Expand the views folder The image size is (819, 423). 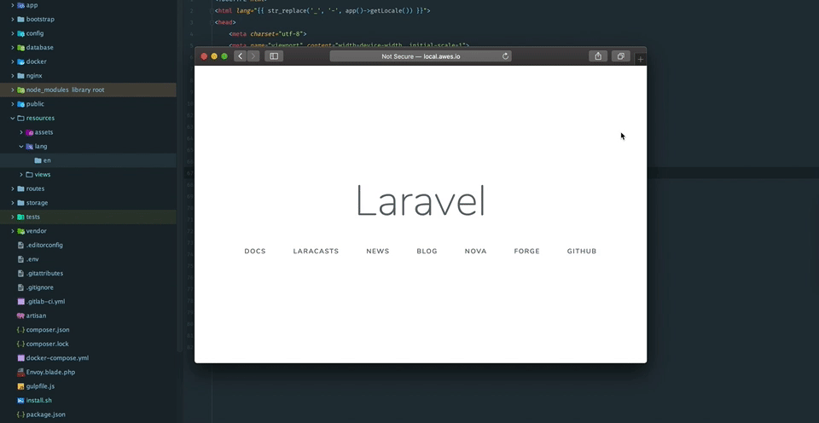(20, 175)
